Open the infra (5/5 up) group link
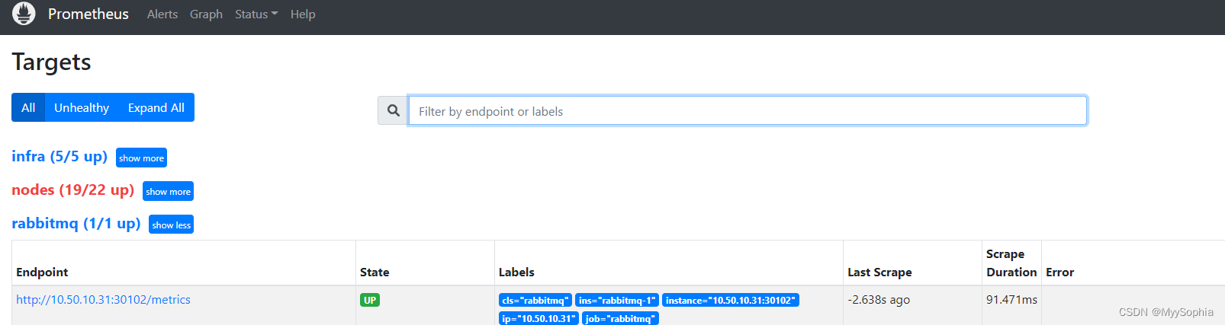Screen dimensions: 1225x325 (x=59, y=156)
